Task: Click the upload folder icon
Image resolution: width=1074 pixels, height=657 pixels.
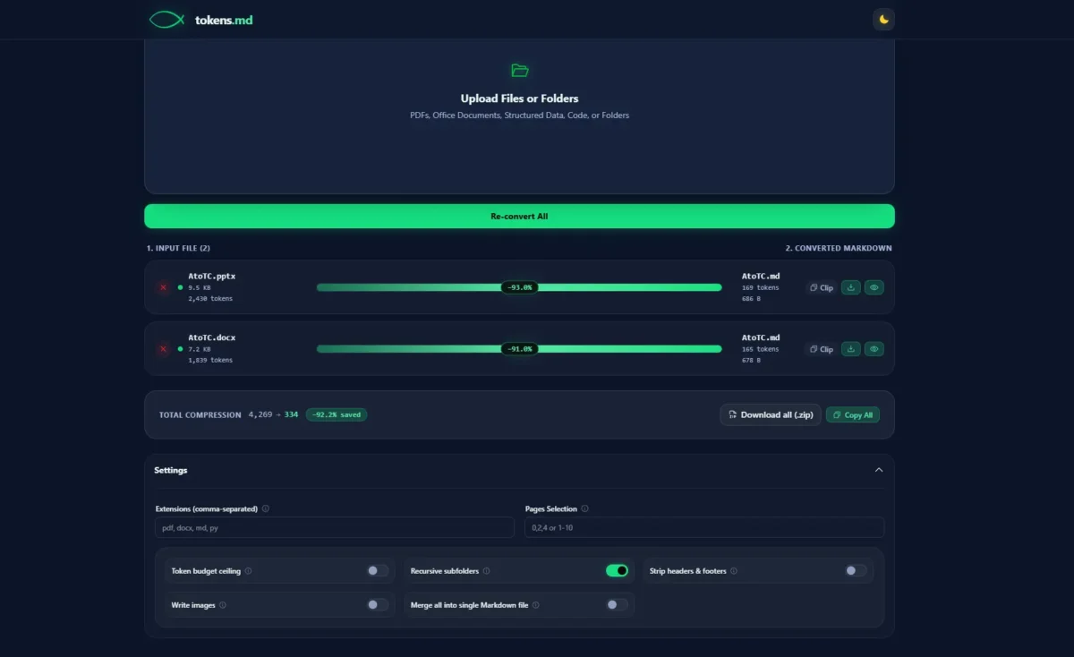Action: [519, 70]
